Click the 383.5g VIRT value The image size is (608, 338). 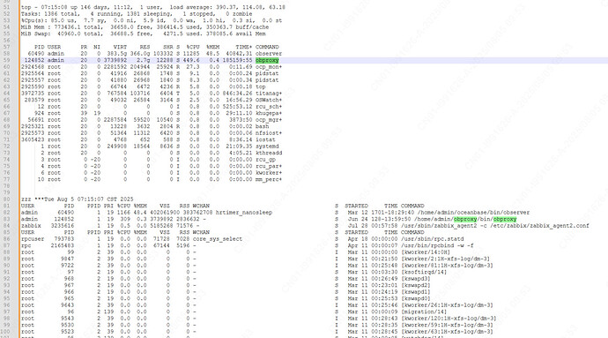pyautogui.click(x=117, y=54)
